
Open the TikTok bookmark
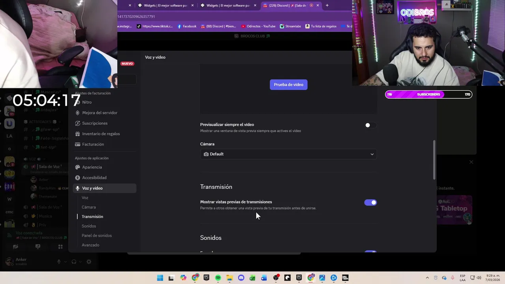[155, 26]
